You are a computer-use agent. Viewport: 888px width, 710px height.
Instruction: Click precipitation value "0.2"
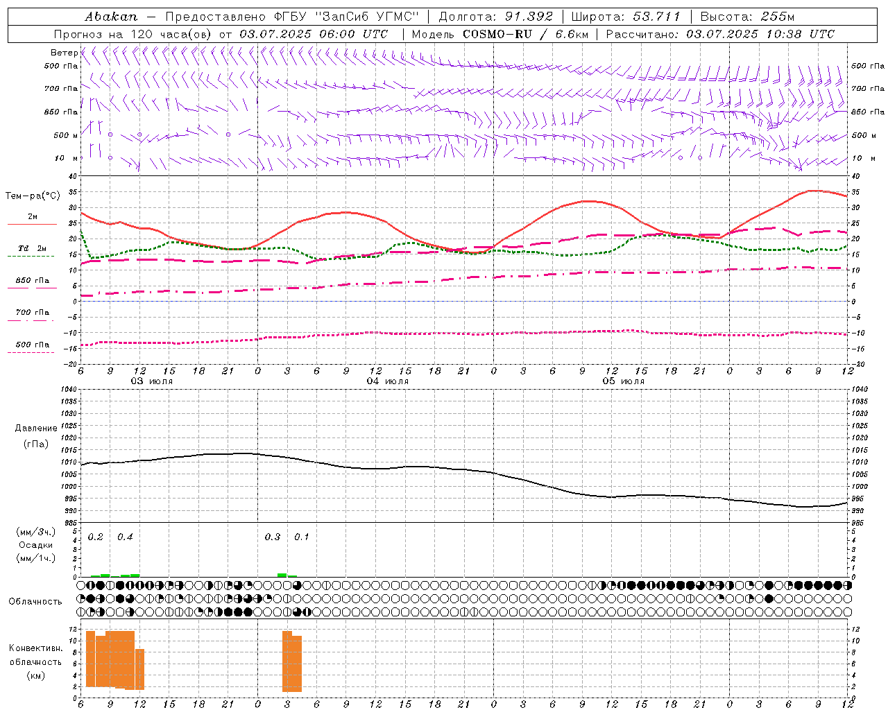96,537
